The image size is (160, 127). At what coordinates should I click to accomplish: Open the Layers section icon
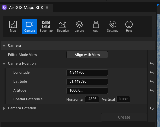pos(79,26)
